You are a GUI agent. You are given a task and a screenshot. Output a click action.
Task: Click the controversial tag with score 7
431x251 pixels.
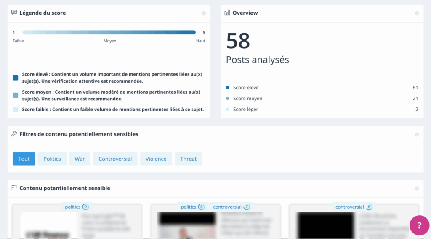[x=231, y=207]
